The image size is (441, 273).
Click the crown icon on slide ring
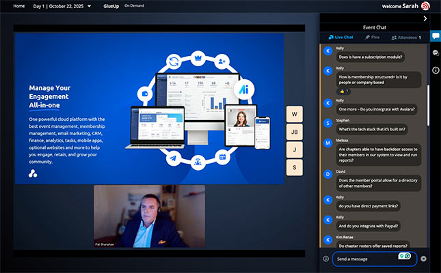pyautogui.click(x=198, y=59)
